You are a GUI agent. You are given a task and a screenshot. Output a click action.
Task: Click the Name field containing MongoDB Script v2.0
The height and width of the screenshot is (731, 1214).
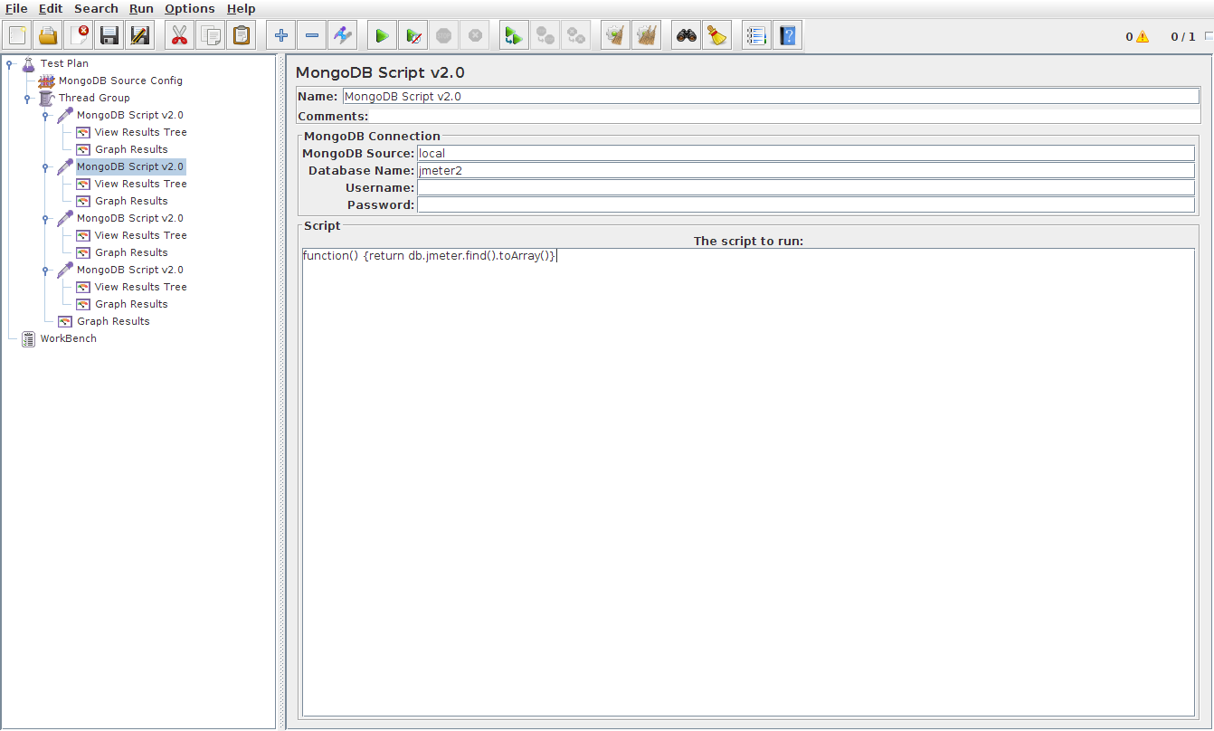[772, 96]
